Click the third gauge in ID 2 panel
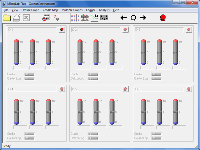200x150 pixels. point(112,52)
